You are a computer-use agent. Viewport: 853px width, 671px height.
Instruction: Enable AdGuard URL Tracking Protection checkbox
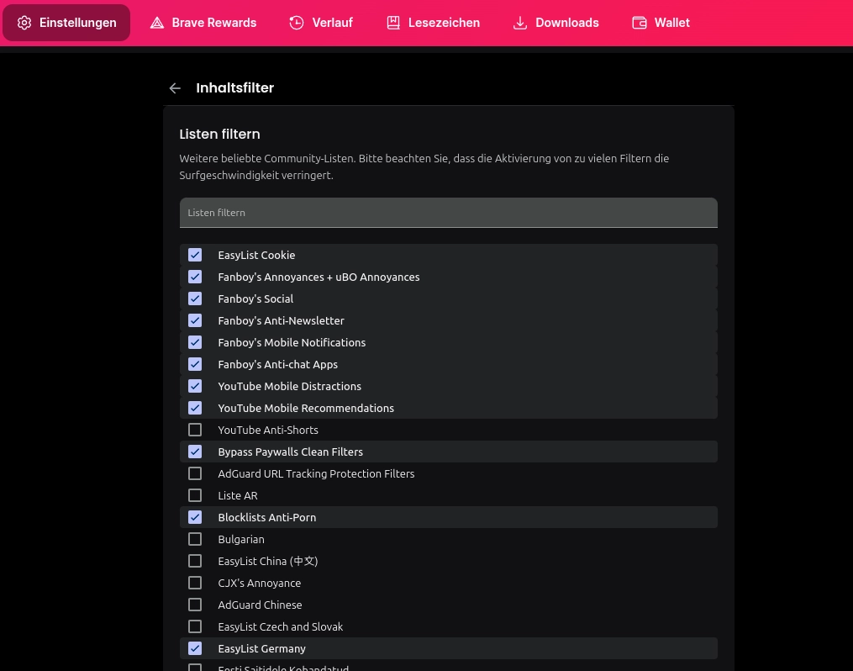[x=195, y=473]
